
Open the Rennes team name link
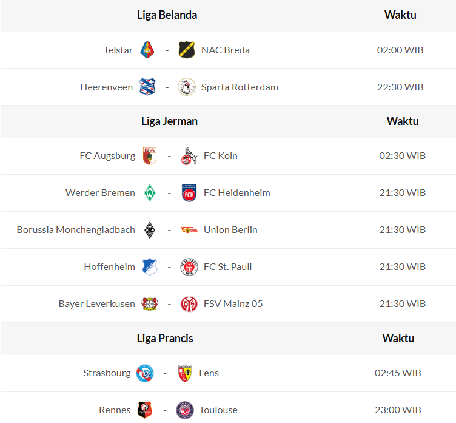click(115, 410)
